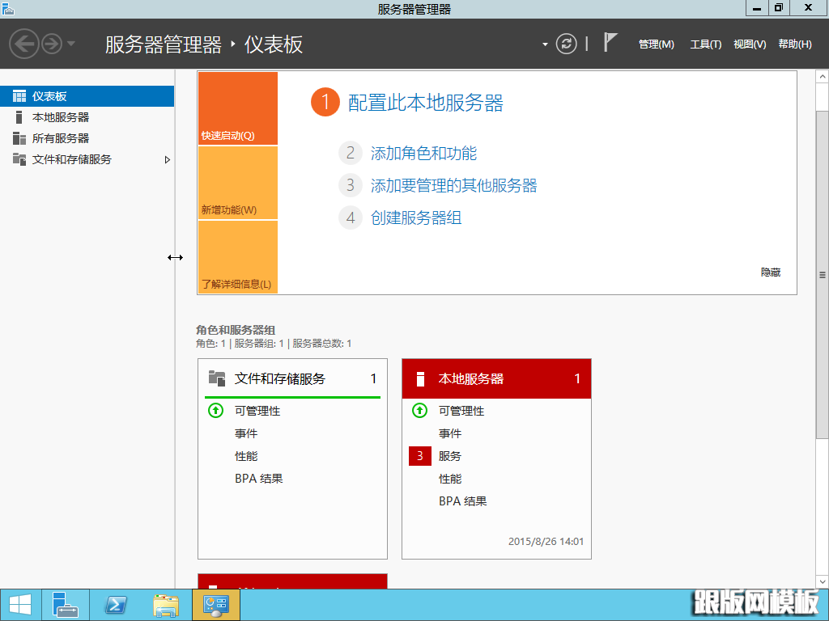Open 可管理性 in the 本地服务器 tile
The height and width of the screenshot is (621, 829).
pos(461,411)
